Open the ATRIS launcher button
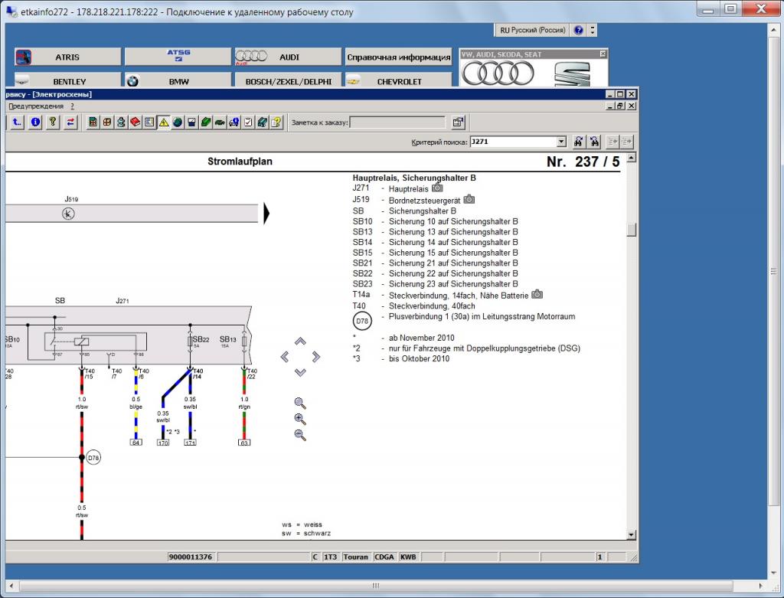The image size is (784, 598). pyautogui.click(x=68, y=57)
